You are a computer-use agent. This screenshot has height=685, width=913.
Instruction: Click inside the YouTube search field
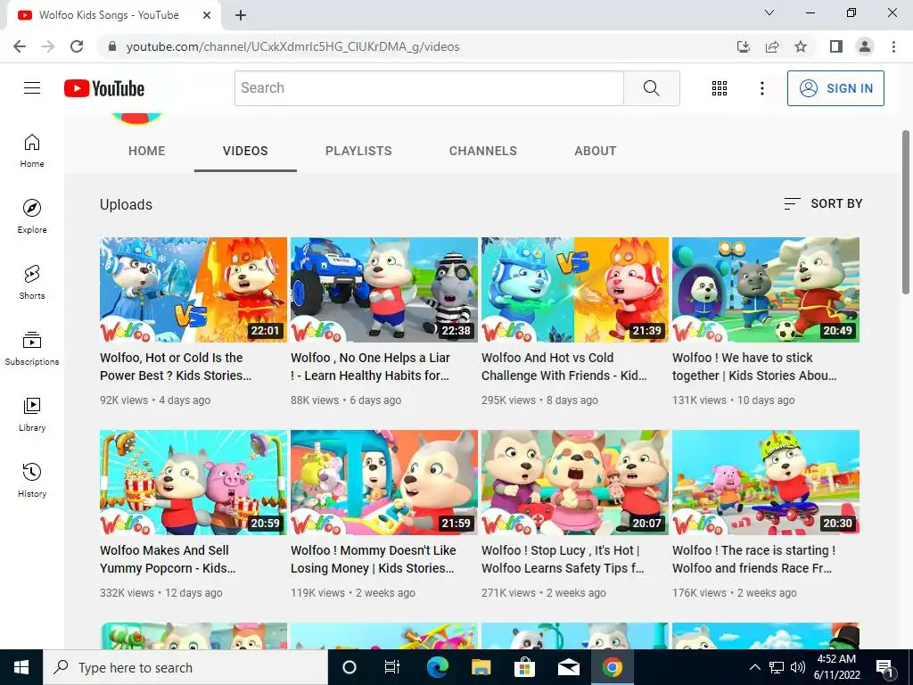[429, 88]
